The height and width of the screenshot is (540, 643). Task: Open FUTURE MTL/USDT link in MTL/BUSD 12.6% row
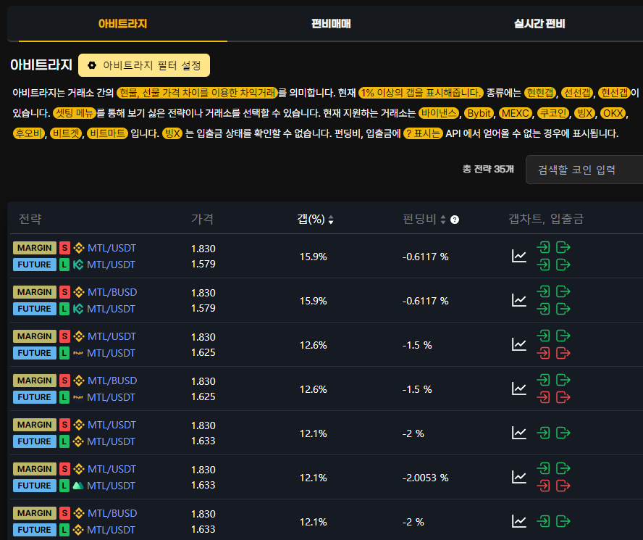coord(111,397)
